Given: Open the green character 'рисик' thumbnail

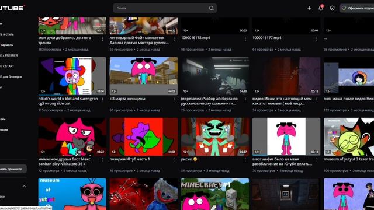Looking at the screenshot, I should (215, 136).
